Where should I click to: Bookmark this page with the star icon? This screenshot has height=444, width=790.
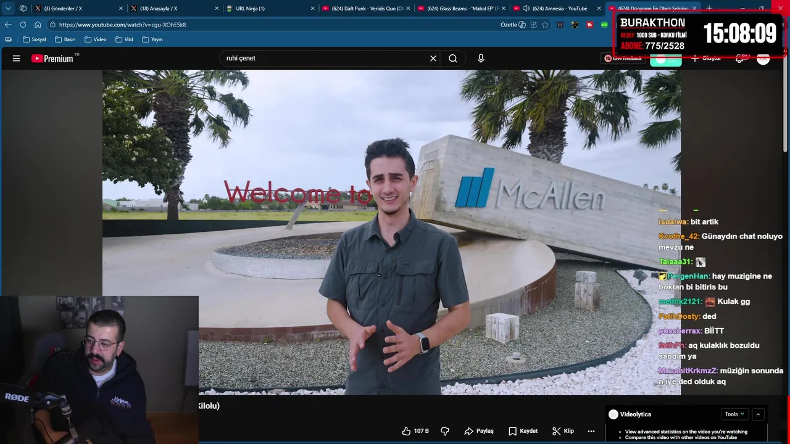[545, 25]
